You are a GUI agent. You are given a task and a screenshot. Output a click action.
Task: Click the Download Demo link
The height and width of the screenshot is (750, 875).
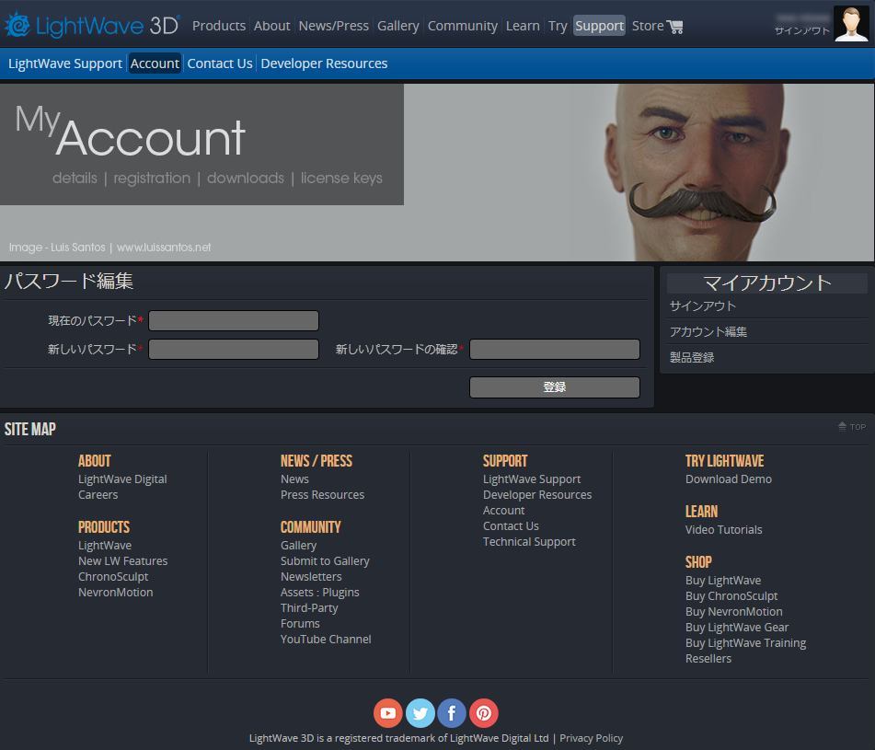pyautogui.click(x=729, y=479)
